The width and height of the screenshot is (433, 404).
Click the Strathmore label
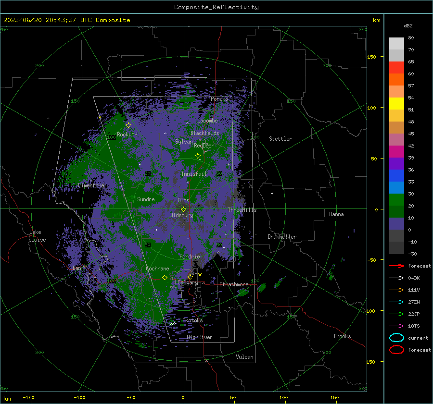pos(234,284)
